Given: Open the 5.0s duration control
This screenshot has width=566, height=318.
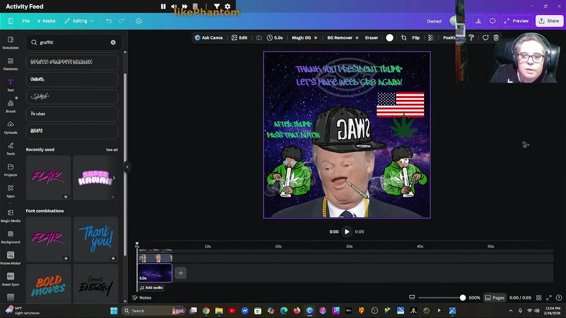Looking at the screenshot, I should pyautogui.click(x=275, y=38).
